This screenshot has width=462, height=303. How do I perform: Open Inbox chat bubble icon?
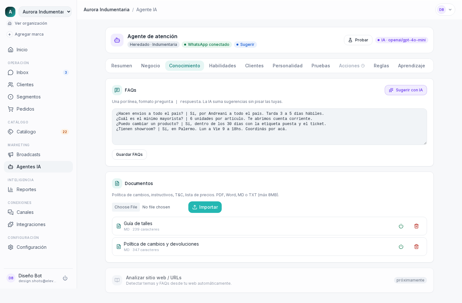point(11,72)
